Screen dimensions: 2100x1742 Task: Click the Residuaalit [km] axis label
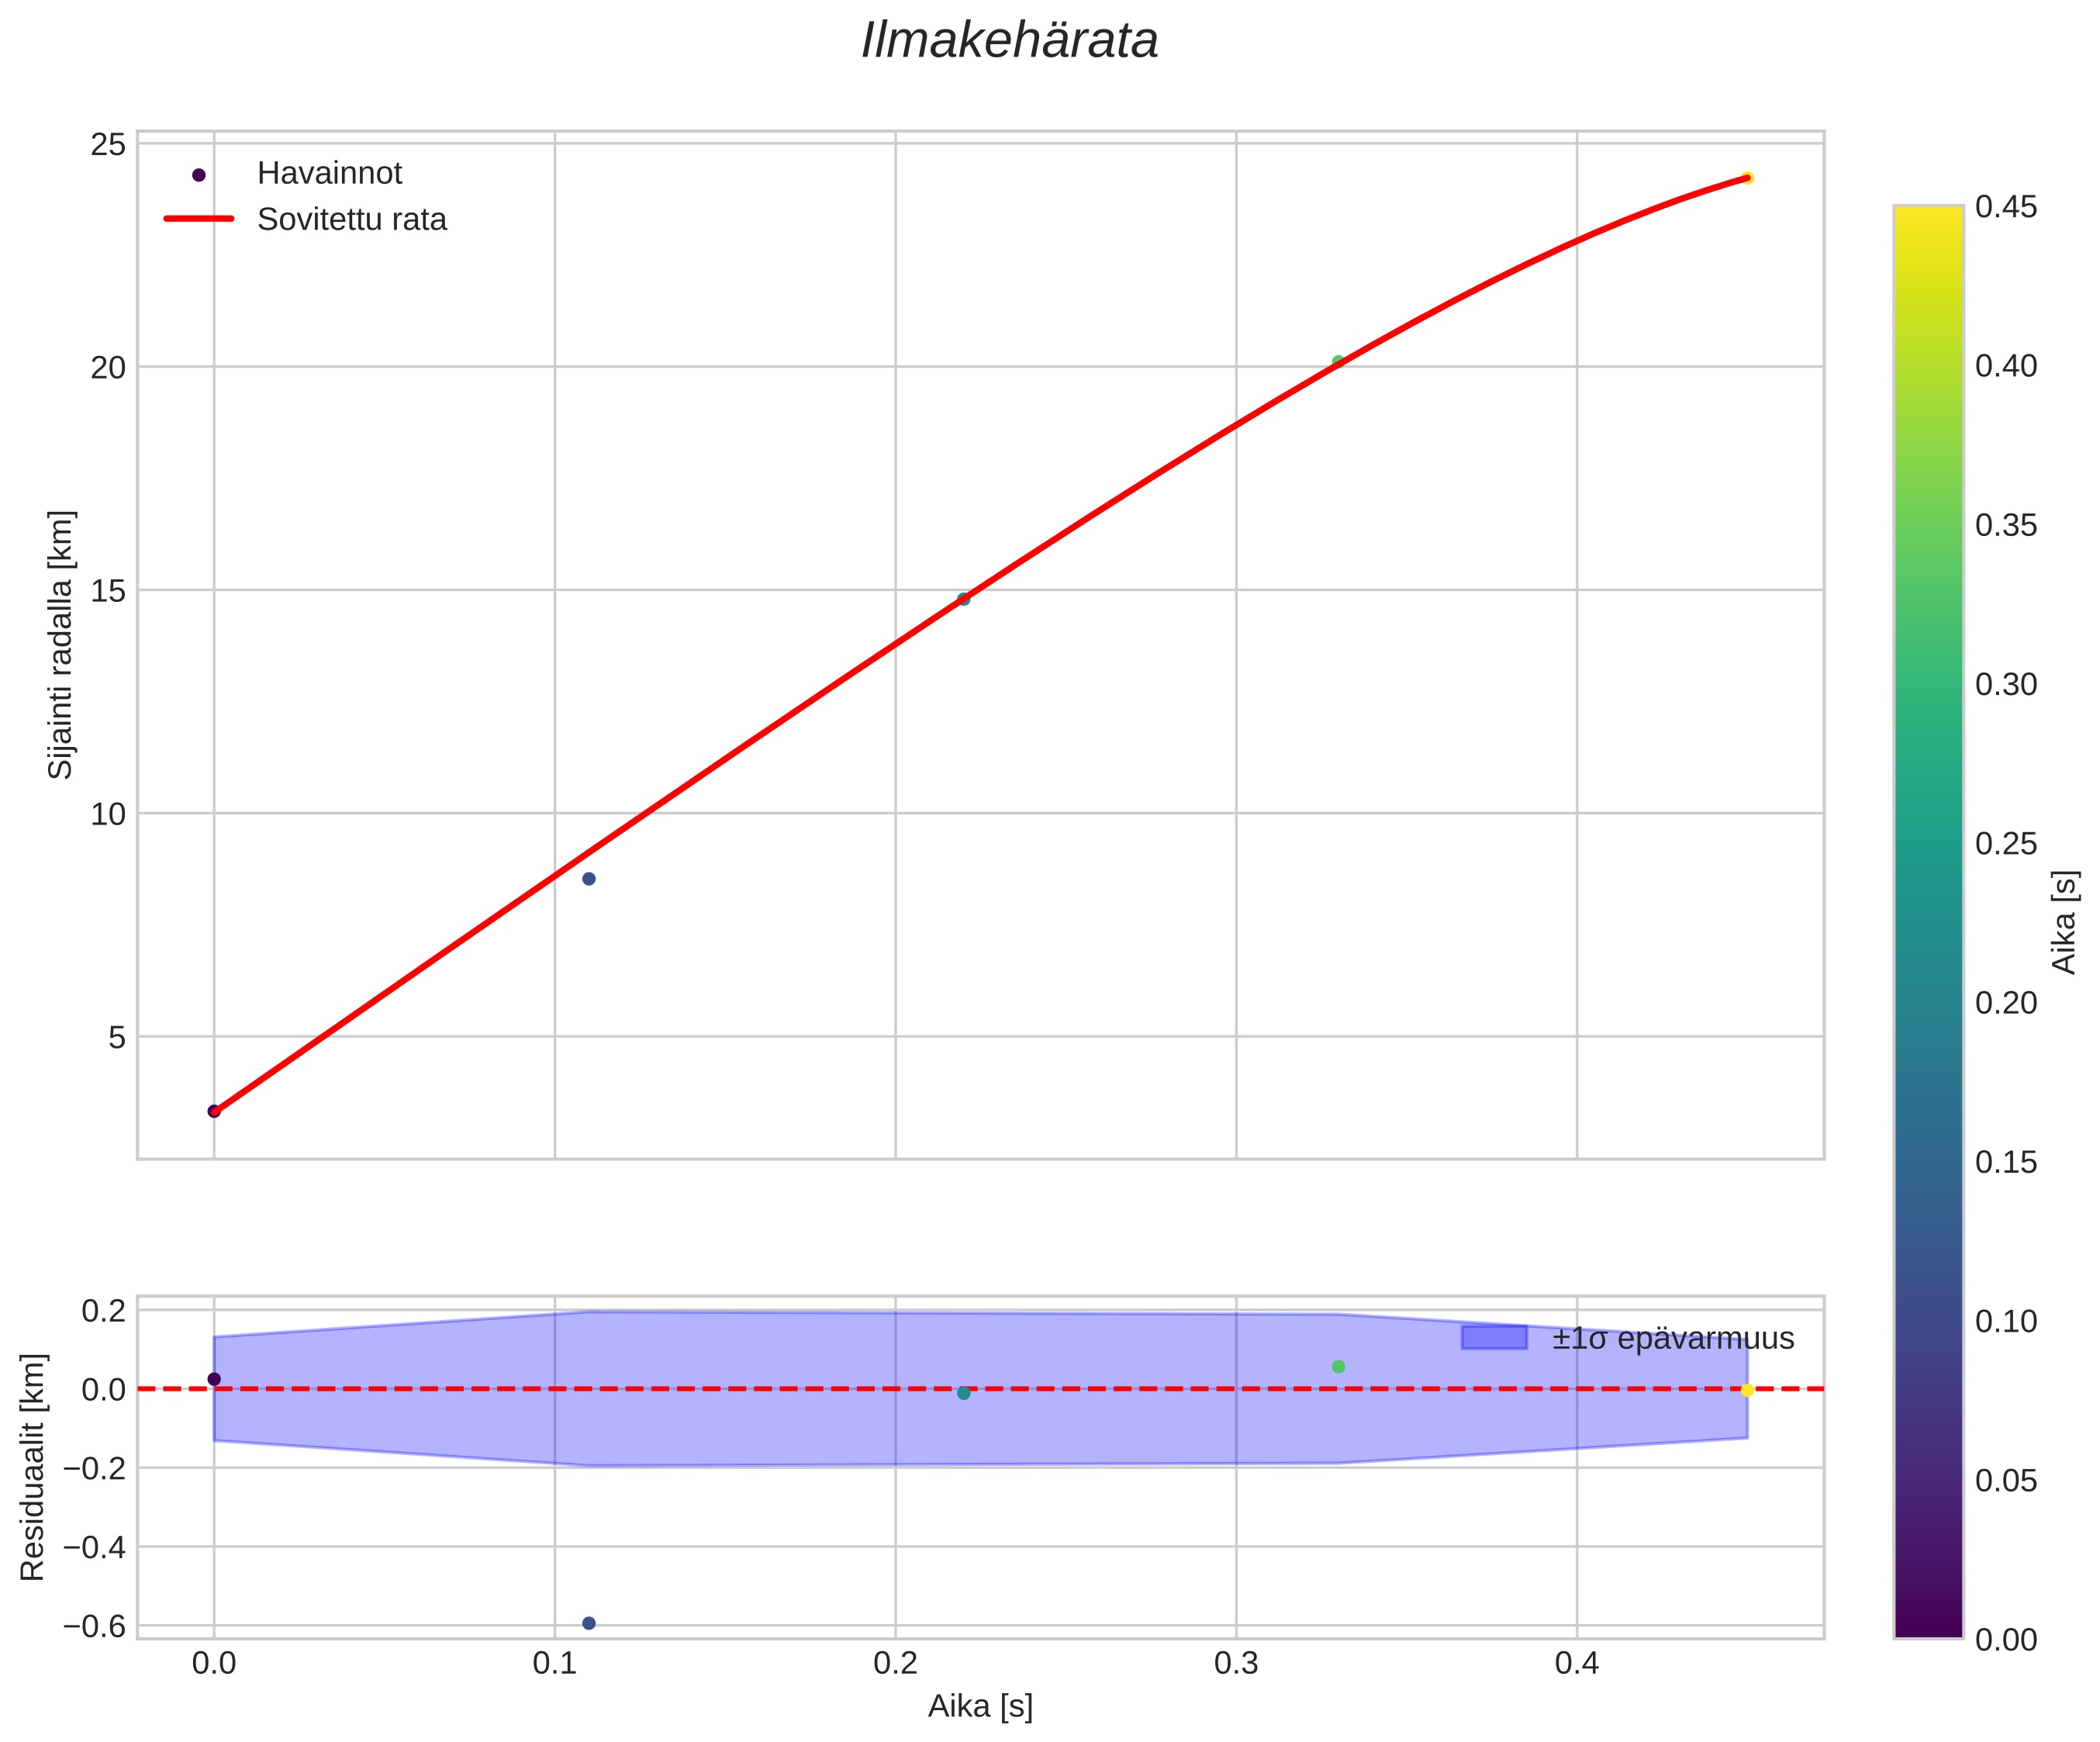pyautogui.click(x=33, y=1467)
